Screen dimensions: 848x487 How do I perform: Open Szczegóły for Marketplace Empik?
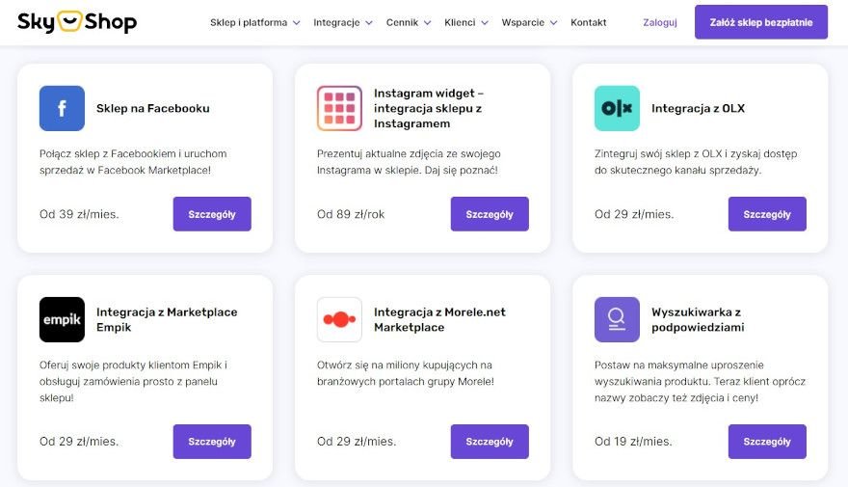pos(212,442)
